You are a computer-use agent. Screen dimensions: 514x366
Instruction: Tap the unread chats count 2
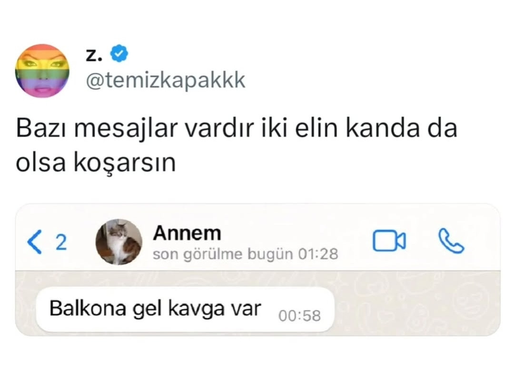[x=61, y=242]
